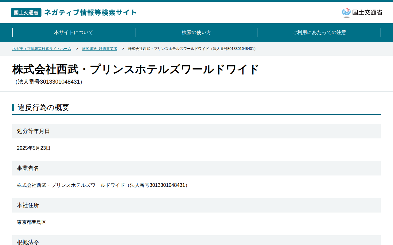Click the 国土交通省 logo at top right
The height and width of the screenshot is (245, 393).
pos(362,13)
